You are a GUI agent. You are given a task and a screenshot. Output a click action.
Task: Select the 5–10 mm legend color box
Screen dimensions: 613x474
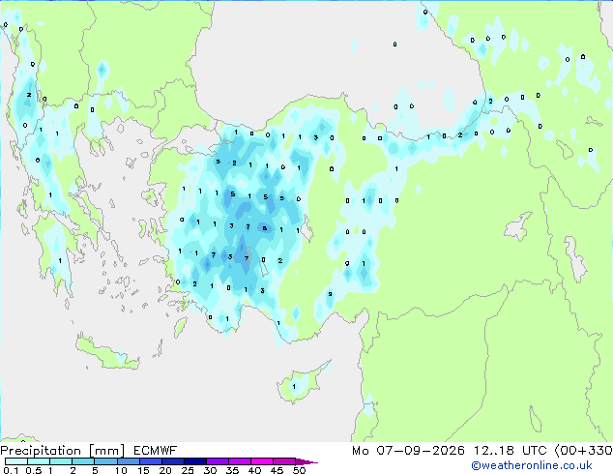[x=105, y=461]
